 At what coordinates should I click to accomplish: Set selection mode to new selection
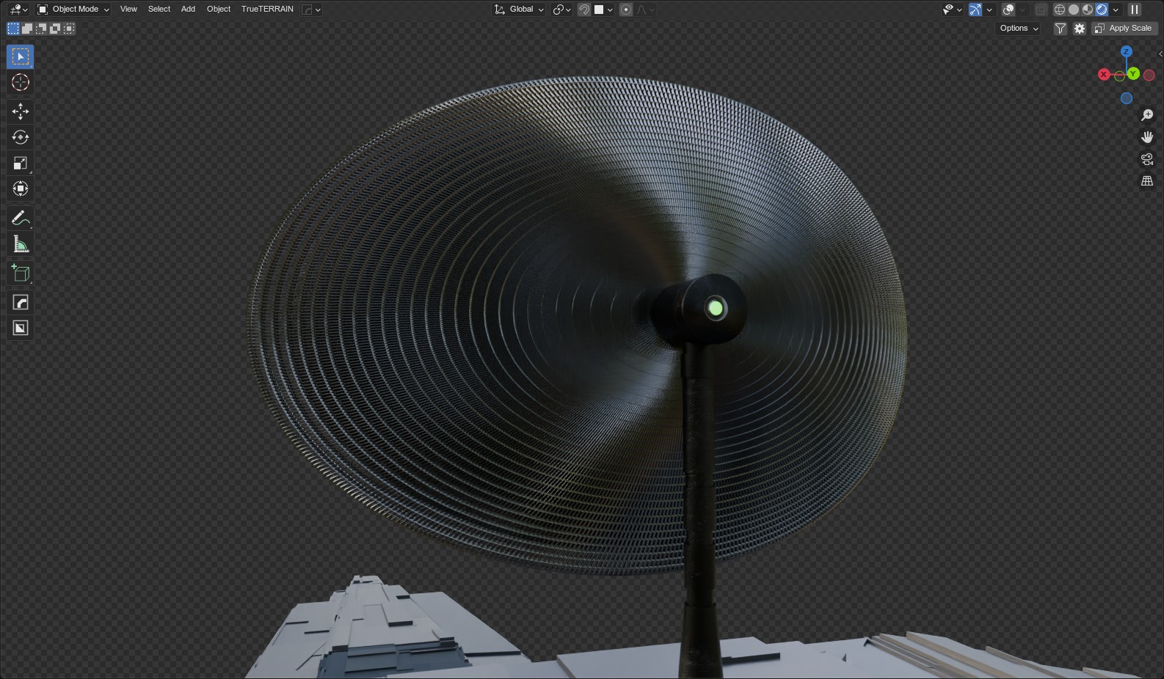point(13,29)
